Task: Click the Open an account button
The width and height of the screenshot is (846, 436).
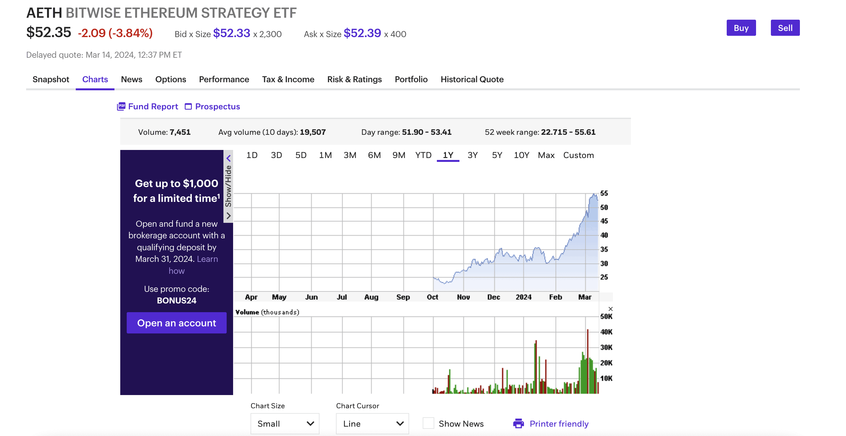Action: click(176, 323)
